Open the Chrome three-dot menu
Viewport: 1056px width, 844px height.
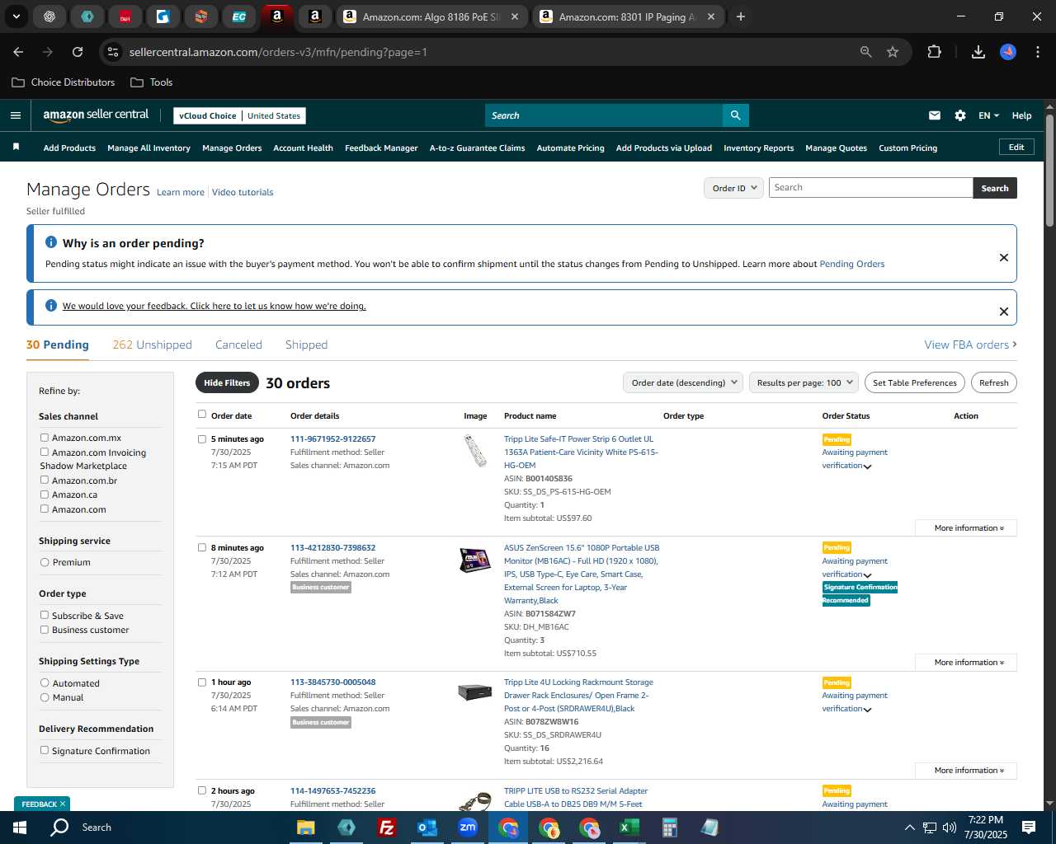(x=1036, y=52)
